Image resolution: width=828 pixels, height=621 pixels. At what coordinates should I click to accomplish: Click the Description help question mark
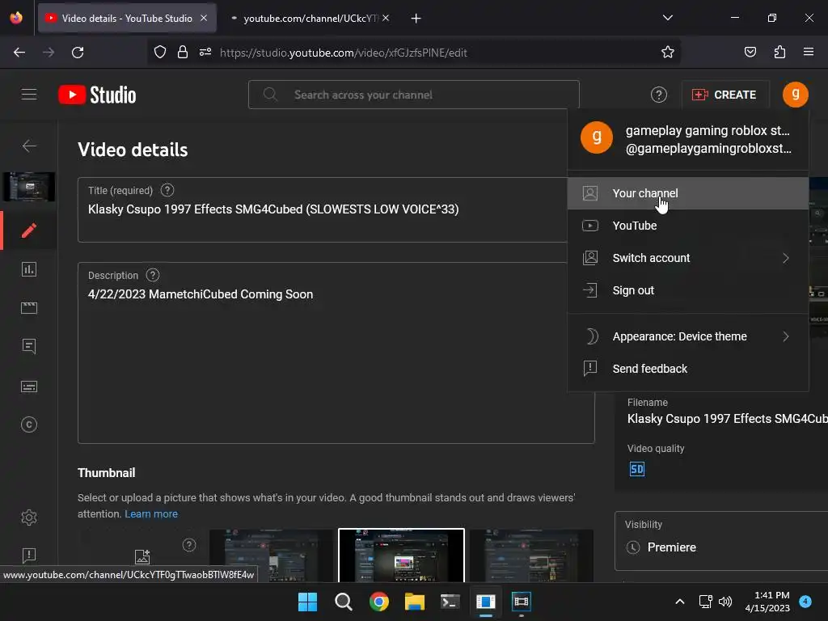tap(153, 275)
